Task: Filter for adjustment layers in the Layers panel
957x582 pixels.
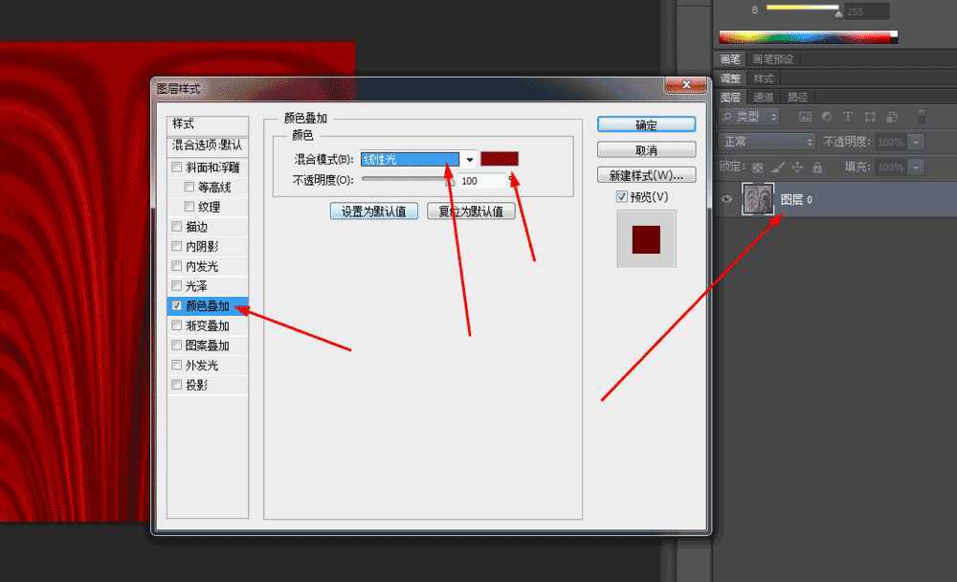Action: tap(824, 116)
